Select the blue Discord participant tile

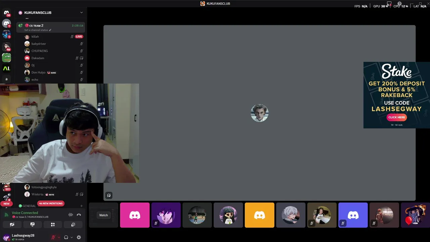(353, 215)
